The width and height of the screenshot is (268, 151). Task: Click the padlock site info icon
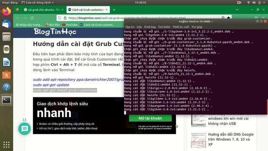tap(65, 18)
